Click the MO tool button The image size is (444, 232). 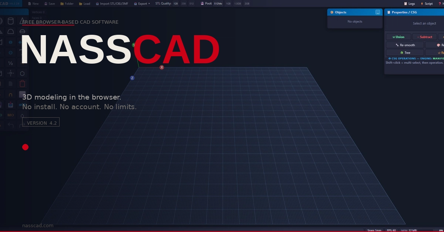pyautogui.click(x=11, y=115)
